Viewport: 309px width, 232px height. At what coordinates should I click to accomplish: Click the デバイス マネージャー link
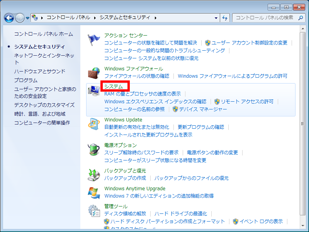[x=203, y=109]
